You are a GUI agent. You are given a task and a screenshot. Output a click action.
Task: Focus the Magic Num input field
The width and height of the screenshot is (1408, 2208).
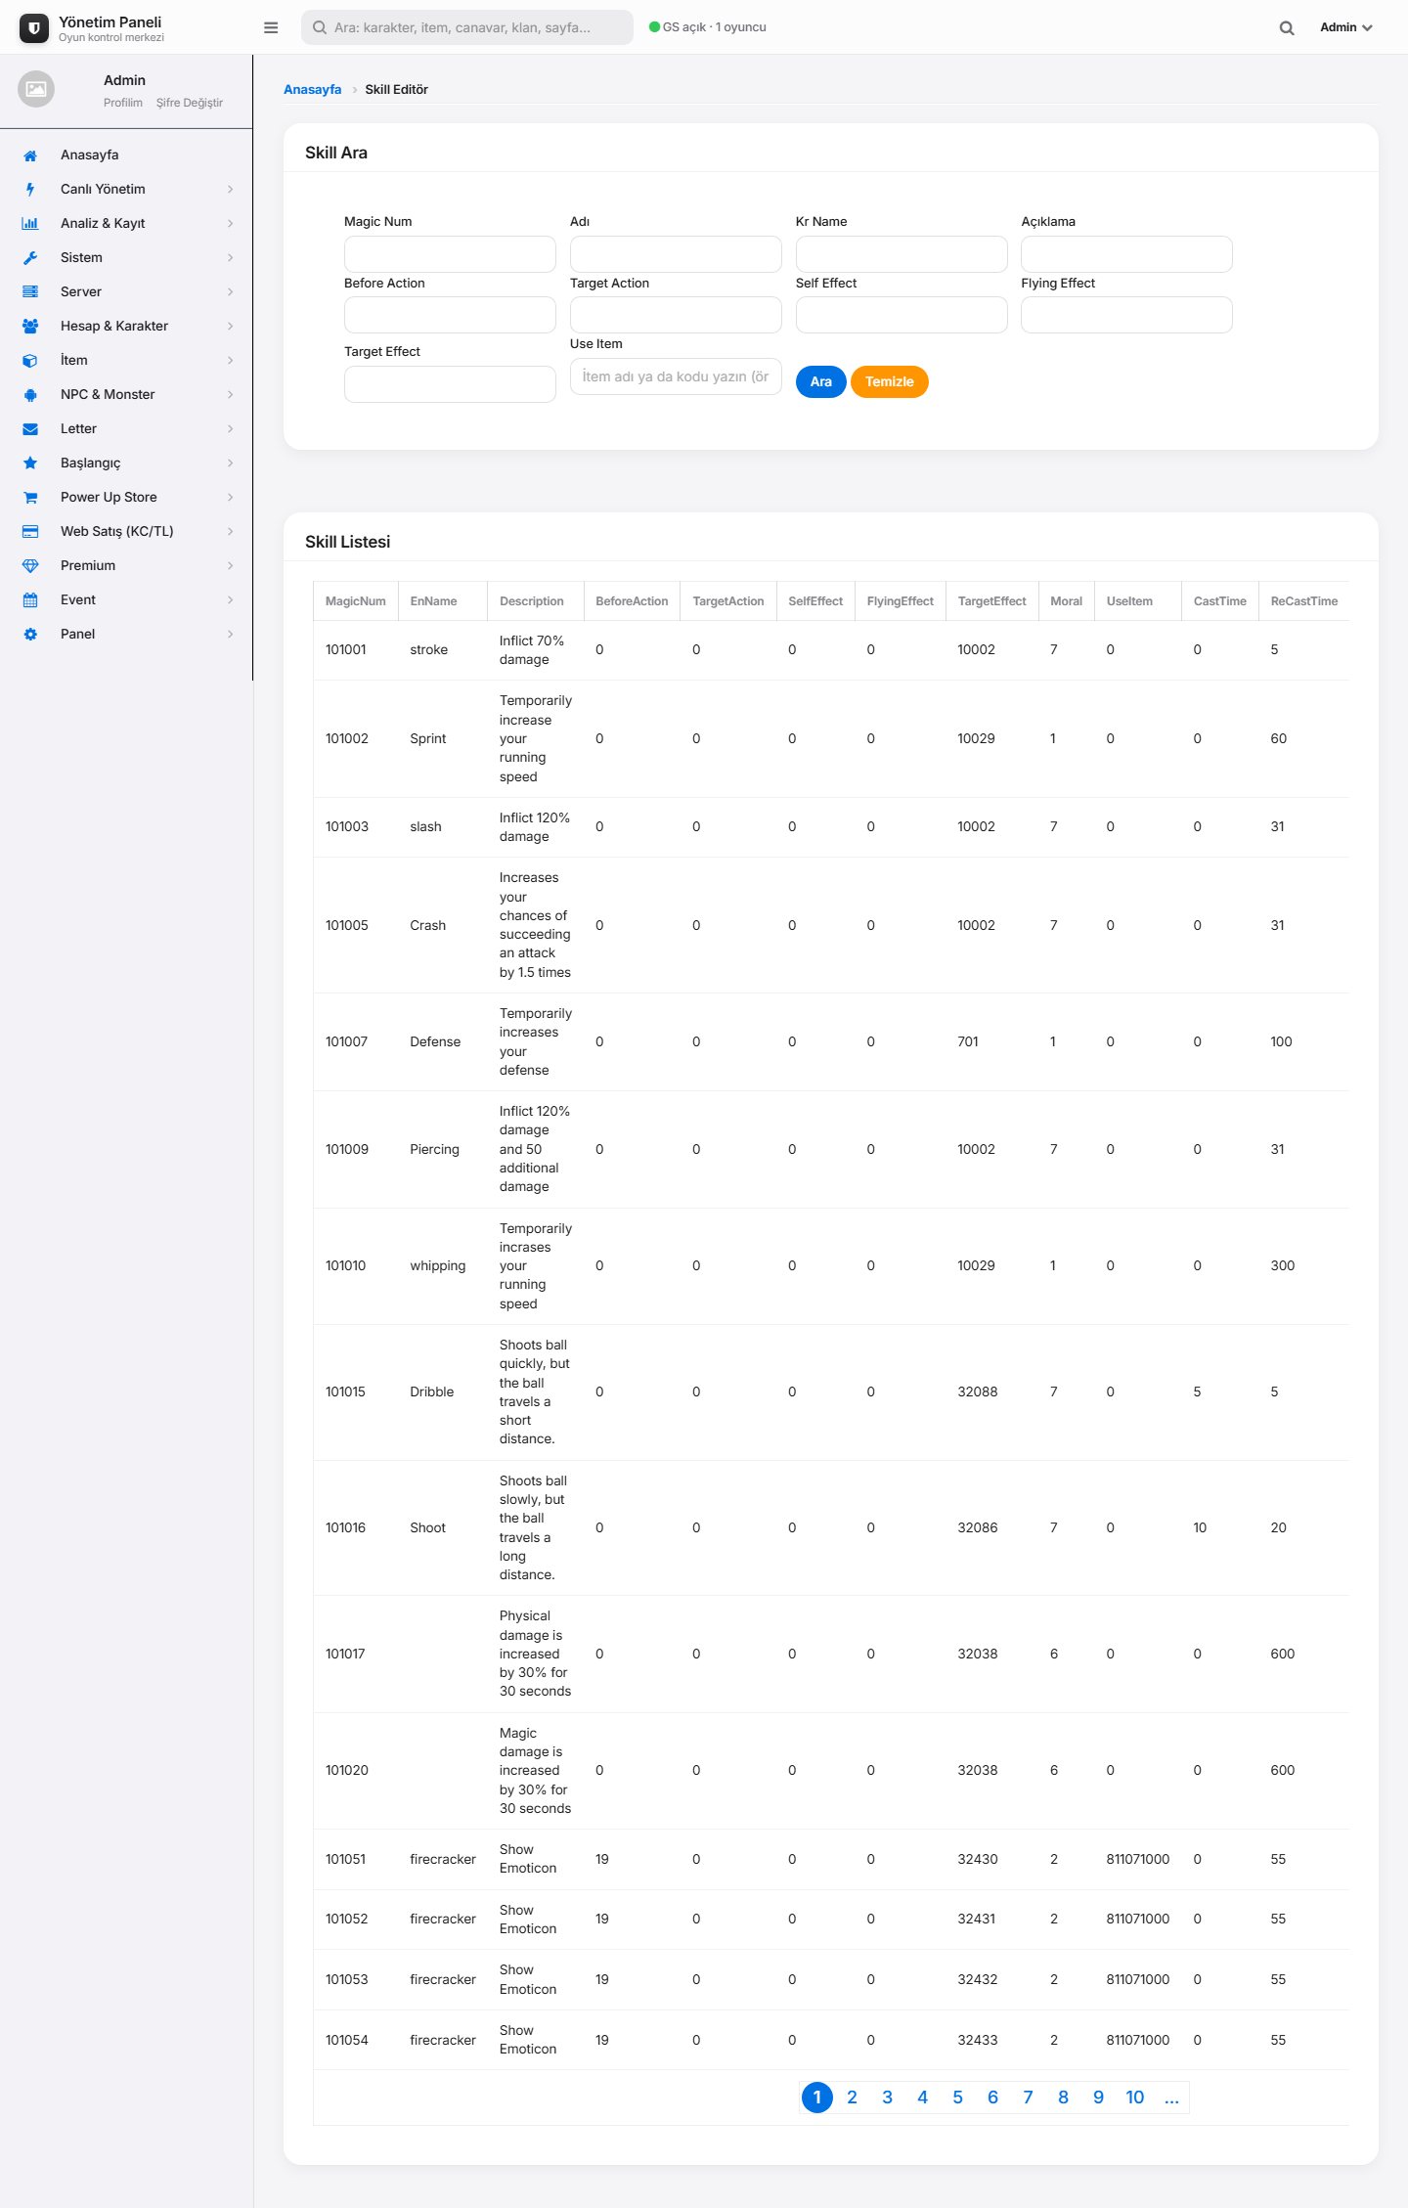[450, 254]
